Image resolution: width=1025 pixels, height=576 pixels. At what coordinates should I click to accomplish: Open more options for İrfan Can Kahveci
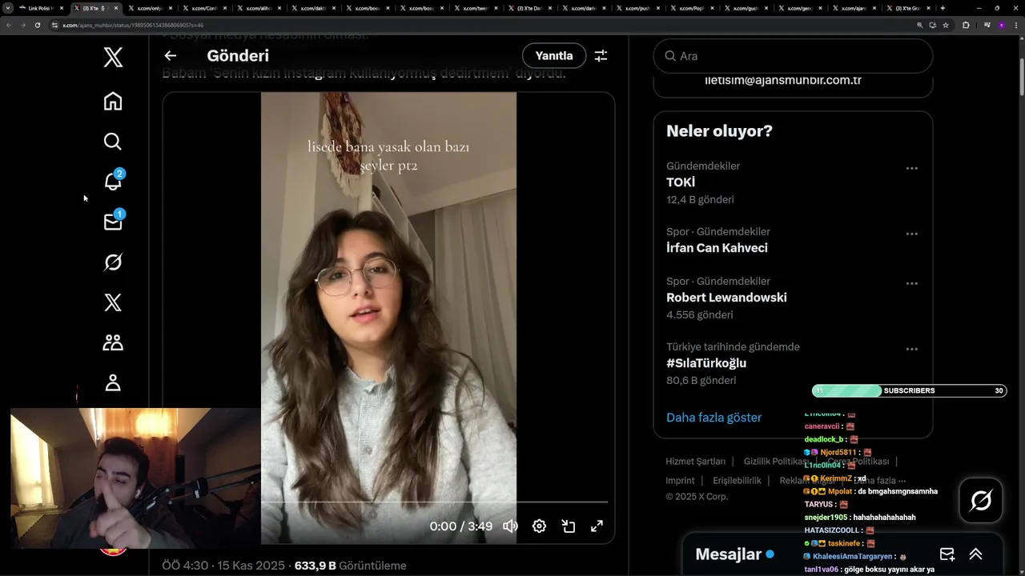(911, 234)
